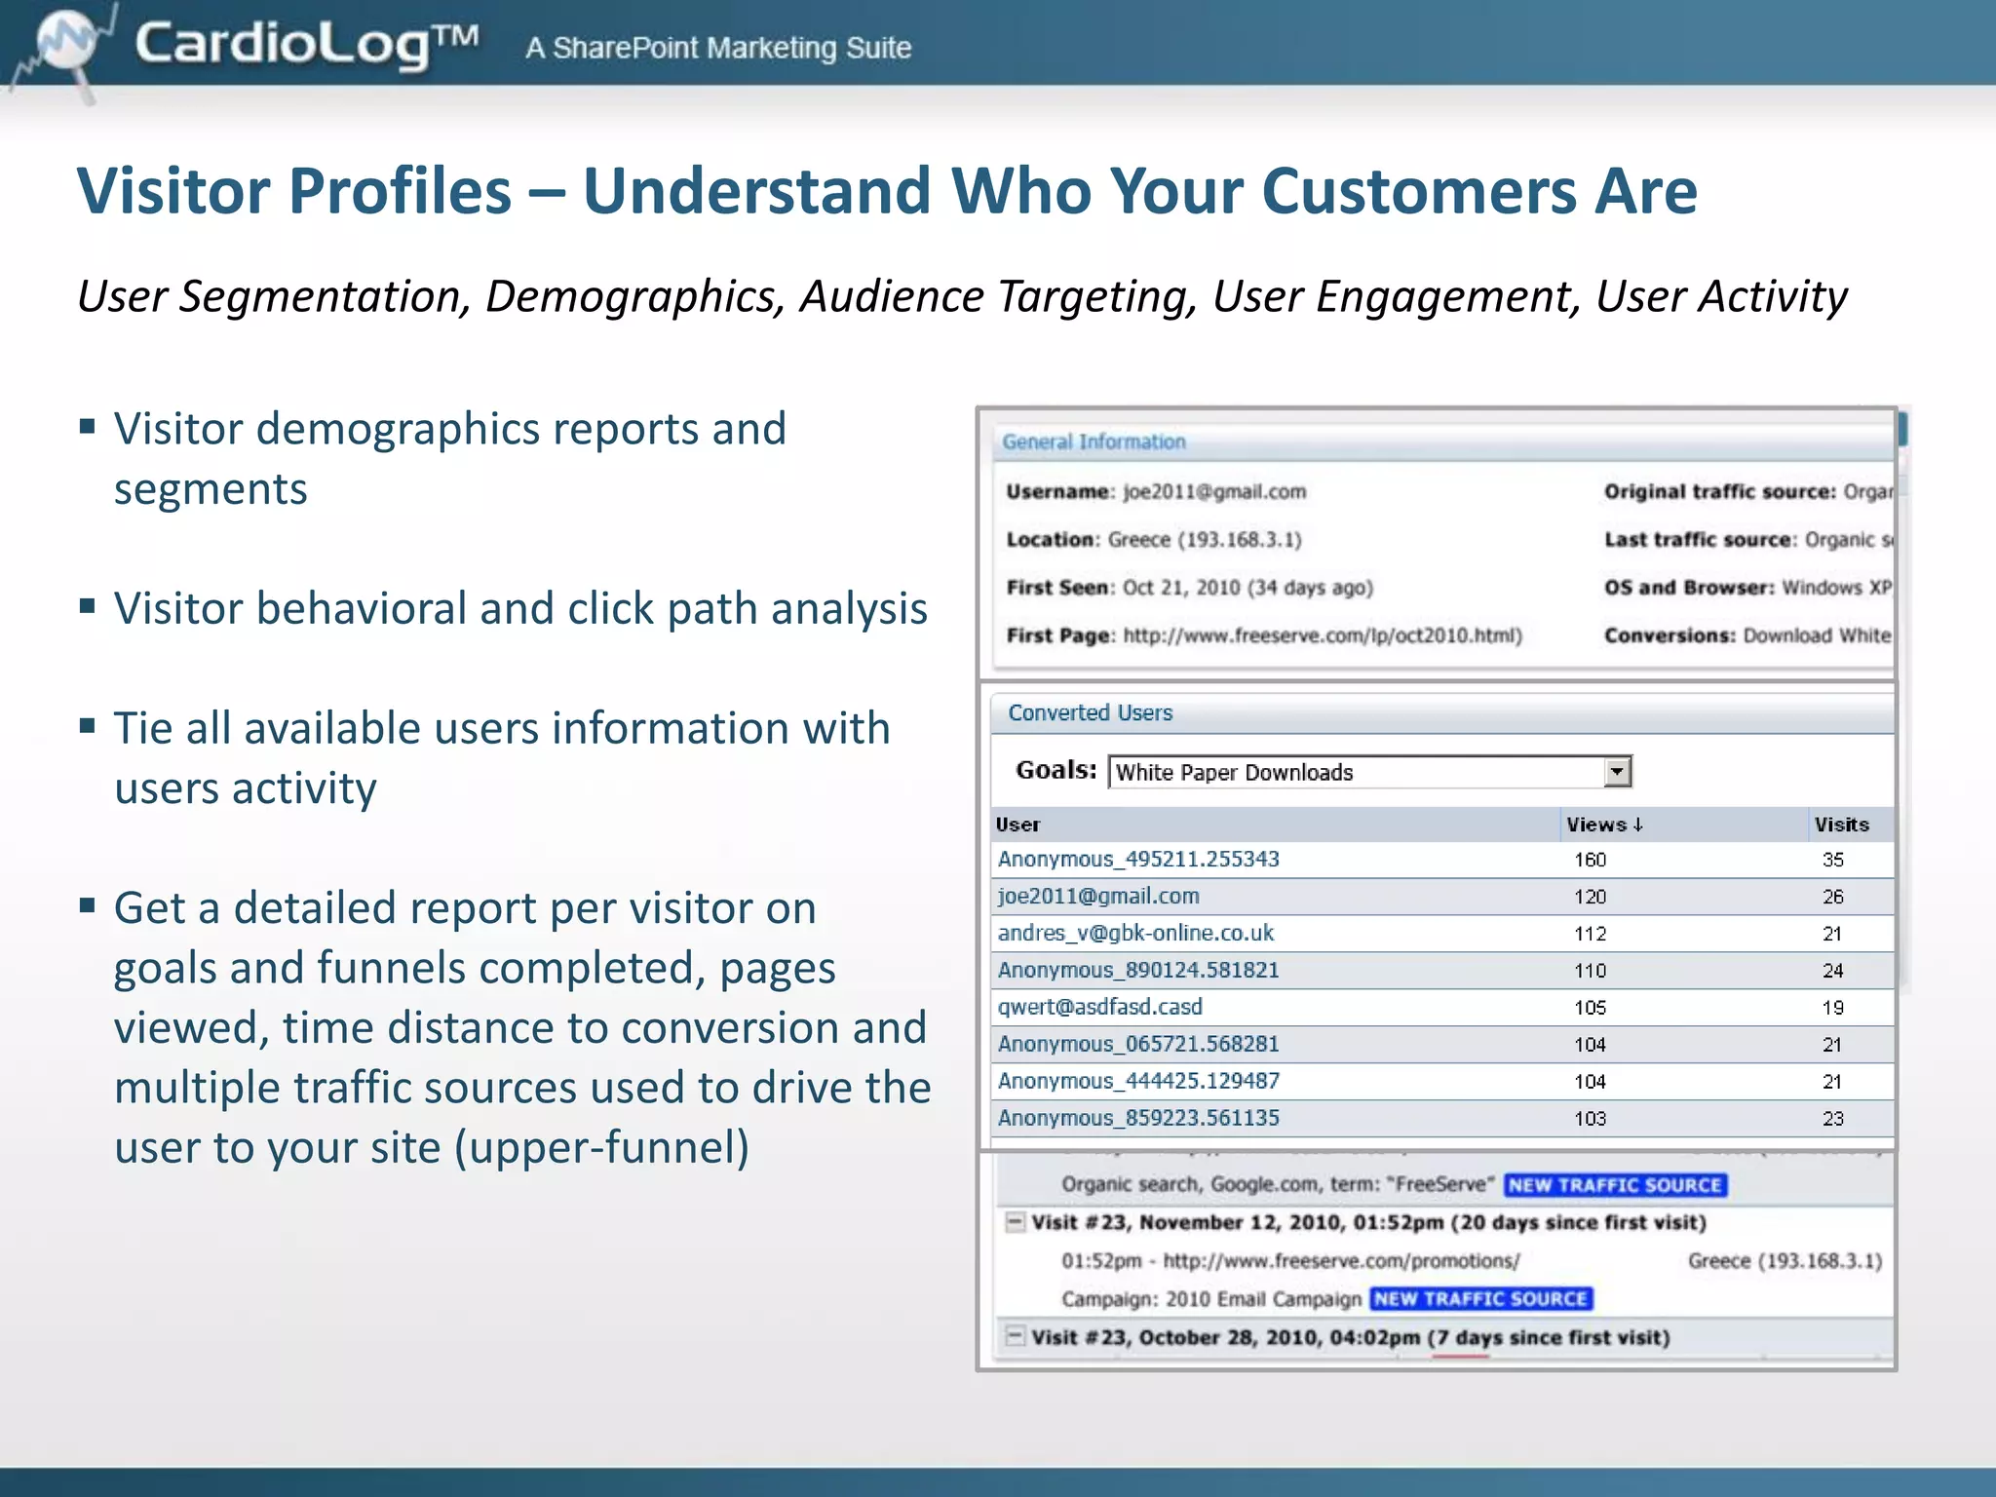Click the Username value in General Information
The width and height of the screenshot is (1996, 1497).
click(x=1214, y=491)
